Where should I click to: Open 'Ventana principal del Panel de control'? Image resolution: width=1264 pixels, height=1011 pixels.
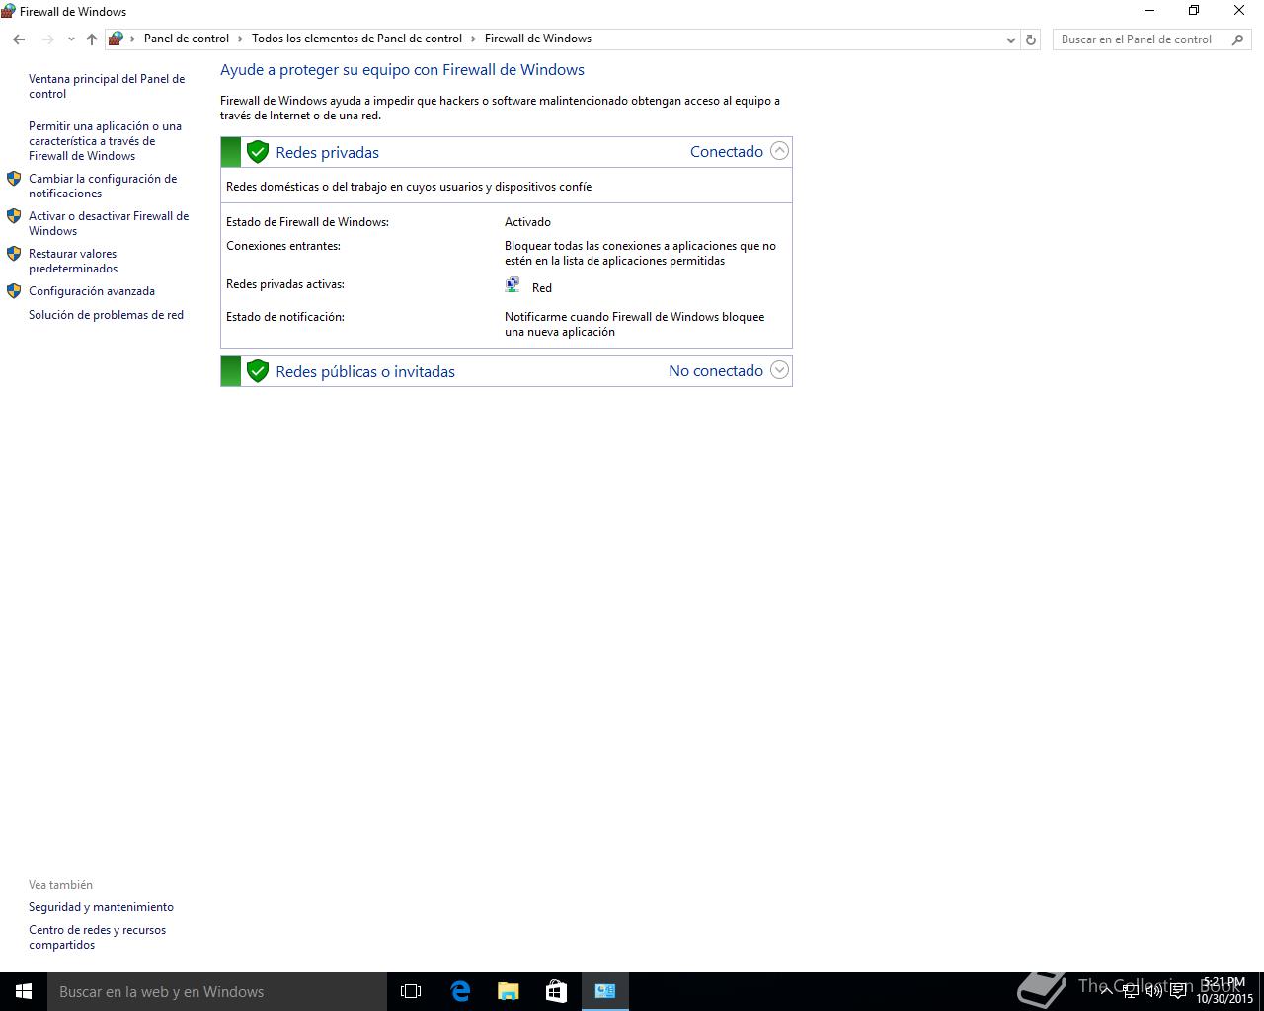107,86
